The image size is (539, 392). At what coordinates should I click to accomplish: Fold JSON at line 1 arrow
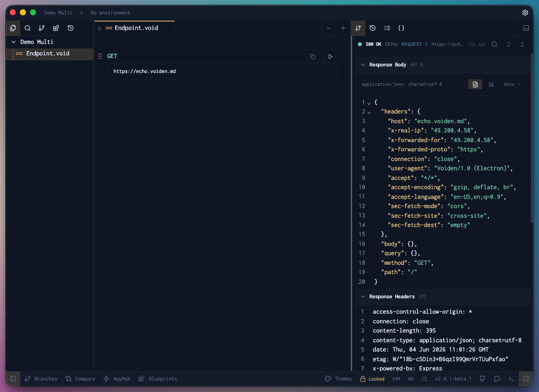[x=369, y=103]
